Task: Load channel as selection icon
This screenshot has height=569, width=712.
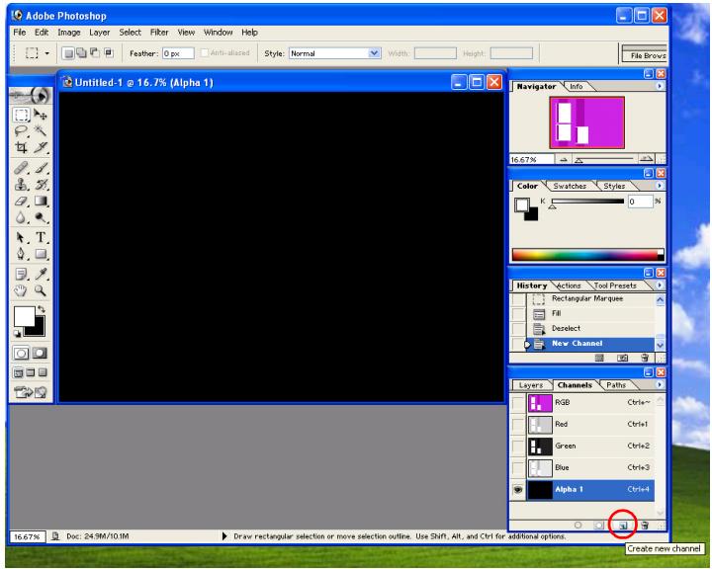Action: pos(578,526)
